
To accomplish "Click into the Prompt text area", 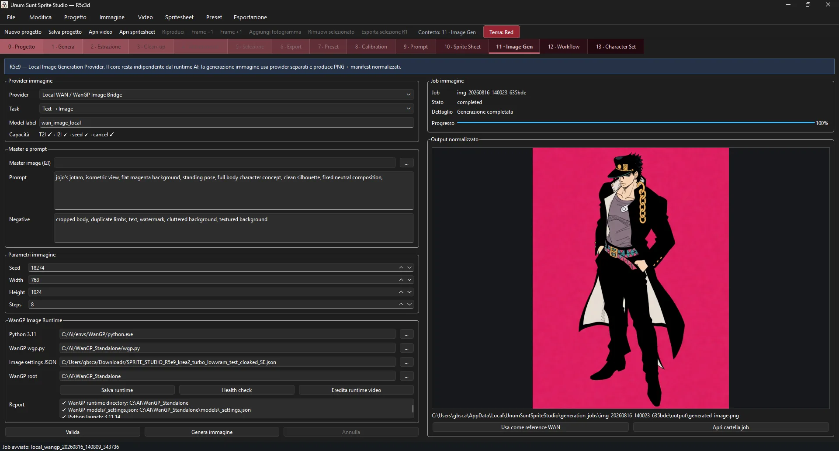I will (234, 191).
